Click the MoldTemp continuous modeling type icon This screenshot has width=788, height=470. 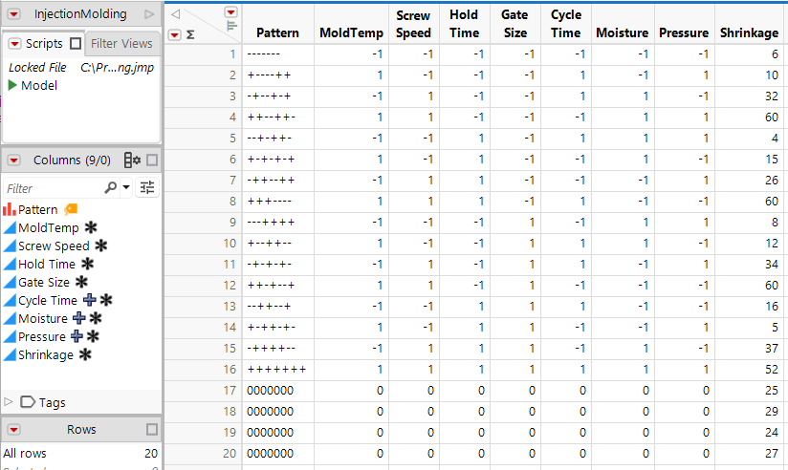(10, 228)
